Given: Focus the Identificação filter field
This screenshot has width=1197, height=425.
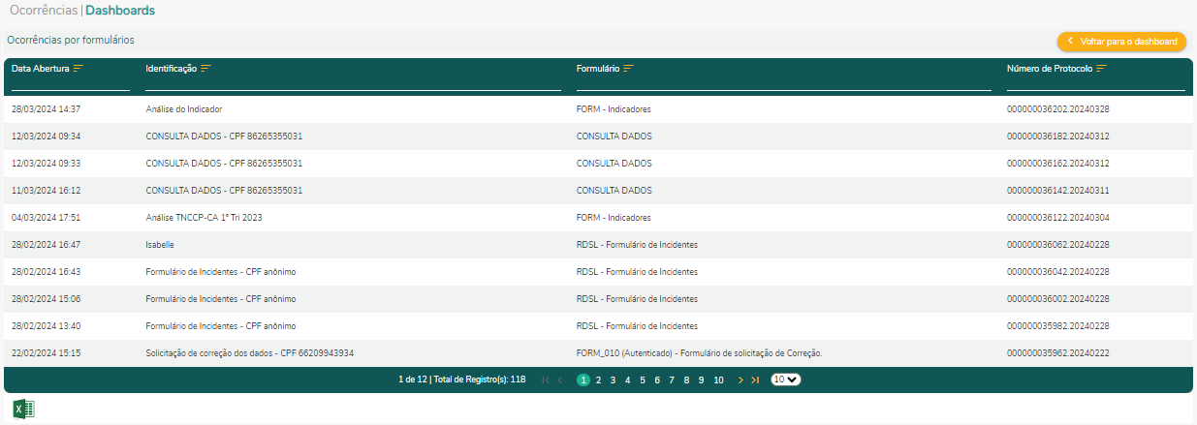Looking at the screenshot, I should point(353,83).
